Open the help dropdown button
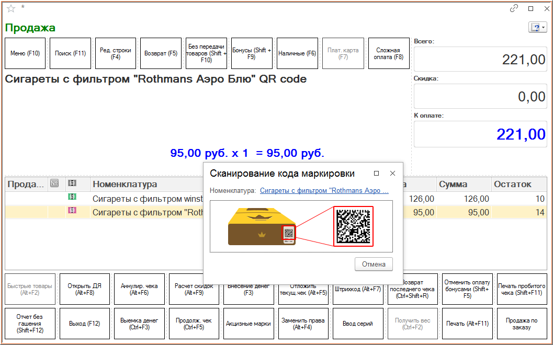The height and width of the screenshot is (345, 553). 537,28
